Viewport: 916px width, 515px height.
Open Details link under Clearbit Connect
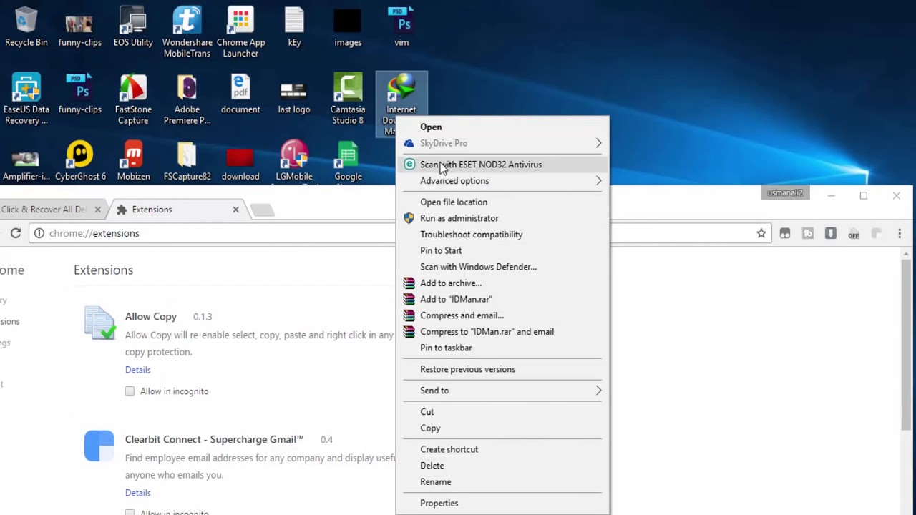138,493
